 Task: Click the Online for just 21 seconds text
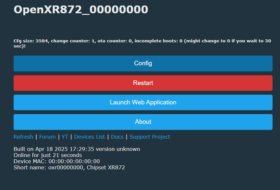pyautogui.click(x=48, y=155)
